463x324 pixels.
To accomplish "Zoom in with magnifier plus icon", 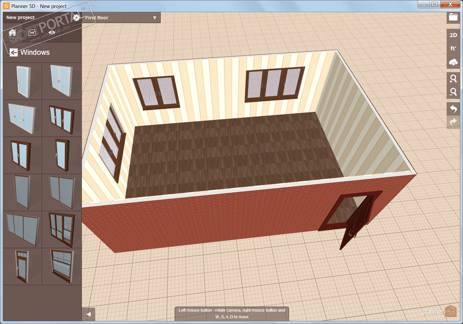I will point(453,79).
